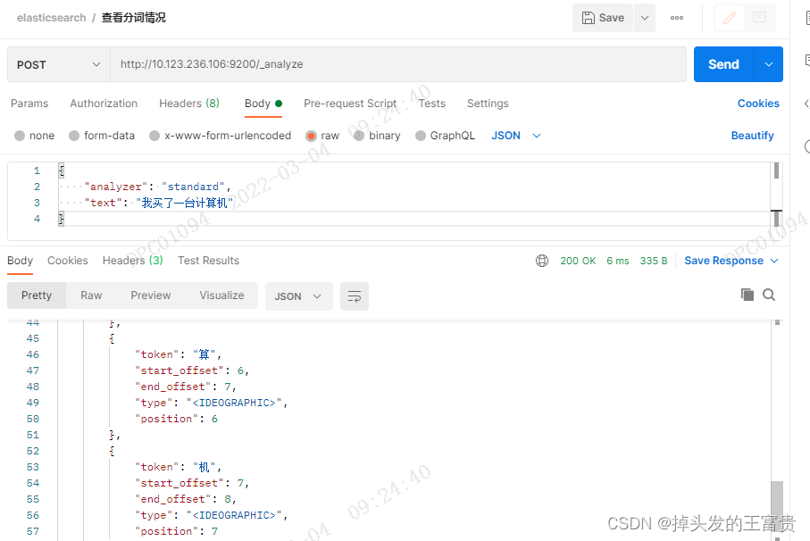Select the request Body tab
The width and height of the screenshot is (810, 541).
coord(263,104)
